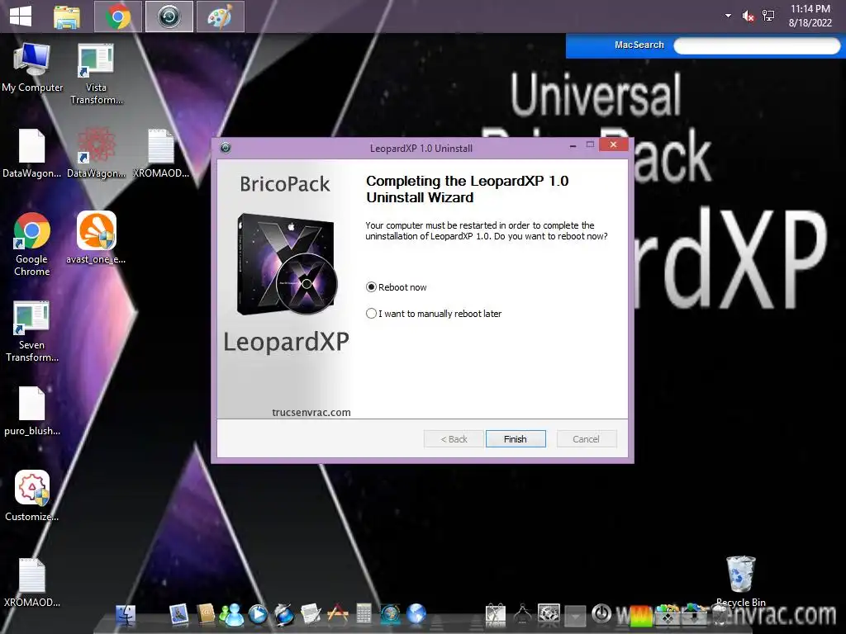Viewport: 846px width, 634px height.
Task: Open the Windows-logo stack dock icon
Action: tap(668, 614)
